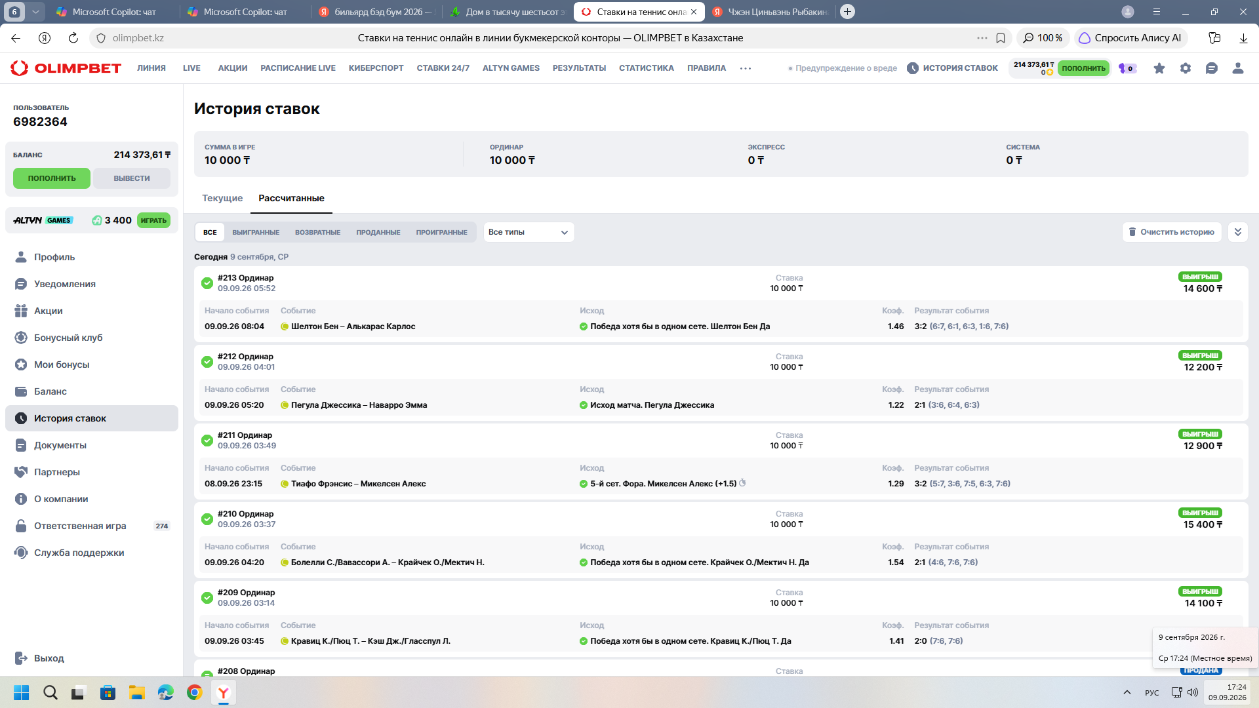Open the three-dots more menu in navigation

[746, 68]
